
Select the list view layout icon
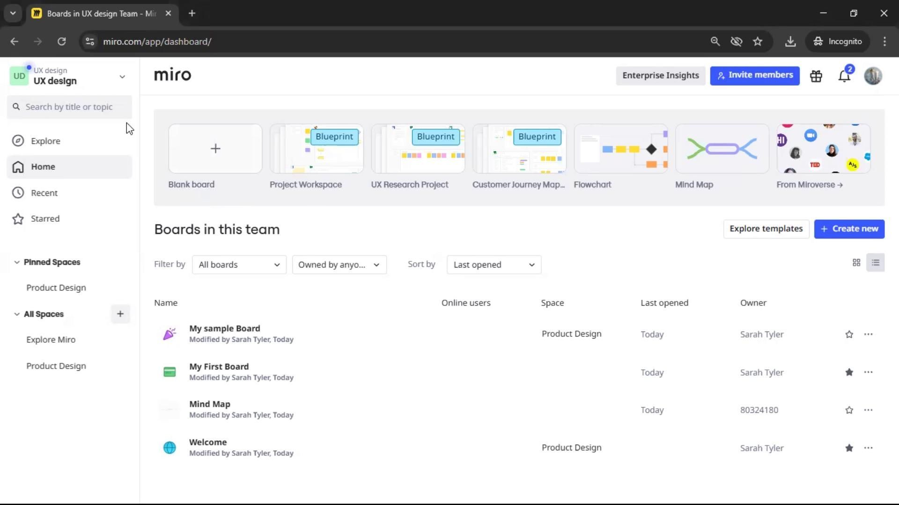point(875,263)
